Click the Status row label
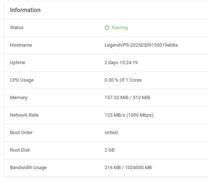208x183 pixels. coord(17,28)
